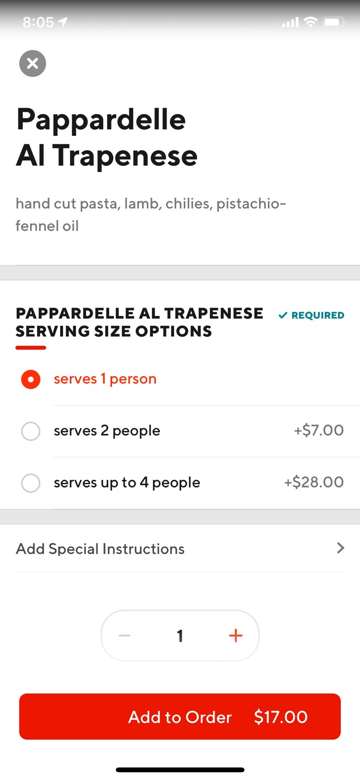Tap the Wi-Fi status icon

coord(310,22)
